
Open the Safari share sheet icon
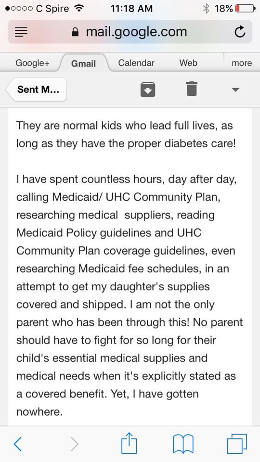point(129,443)
